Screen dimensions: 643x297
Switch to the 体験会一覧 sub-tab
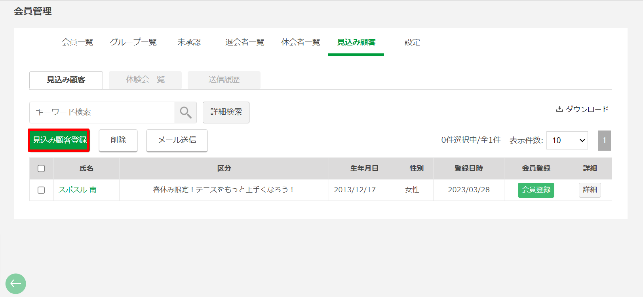145,80
